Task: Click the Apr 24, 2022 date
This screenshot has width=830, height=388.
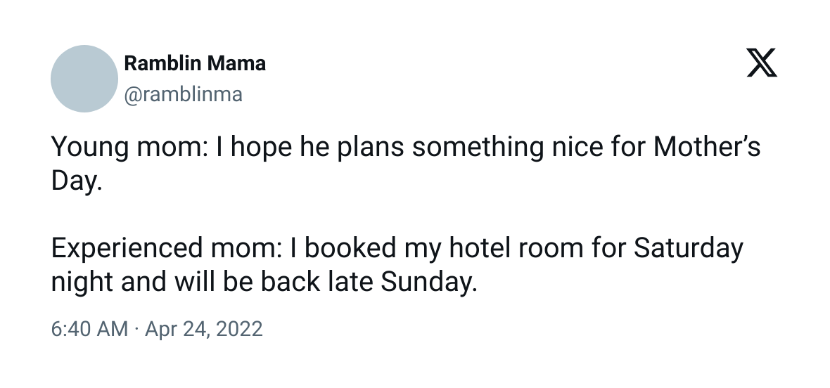Action: point(204,329)
